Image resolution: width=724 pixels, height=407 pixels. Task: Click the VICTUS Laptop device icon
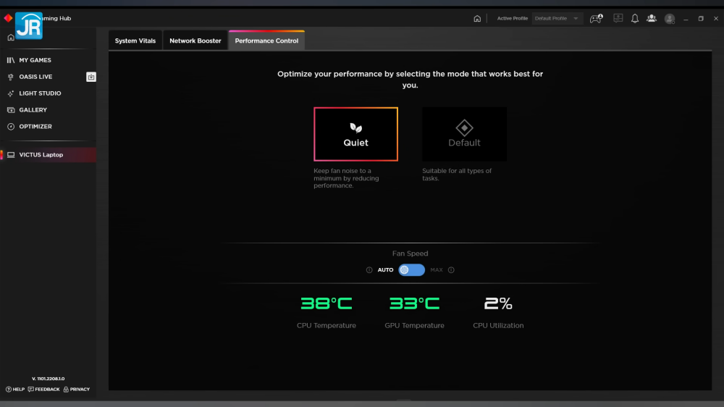(x=11, y=155)
